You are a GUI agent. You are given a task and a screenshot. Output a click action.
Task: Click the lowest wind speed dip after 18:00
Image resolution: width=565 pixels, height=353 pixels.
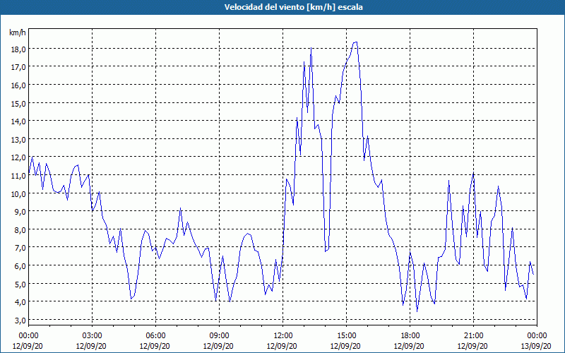pos(417,311)
